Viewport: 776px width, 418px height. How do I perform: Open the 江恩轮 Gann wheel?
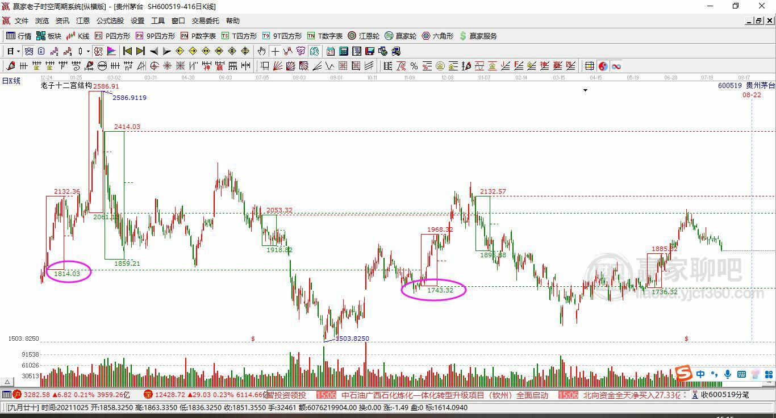pyautogui.click(x=364, y=36)
